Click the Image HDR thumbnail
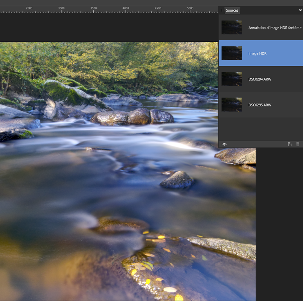 click(232, 53)
